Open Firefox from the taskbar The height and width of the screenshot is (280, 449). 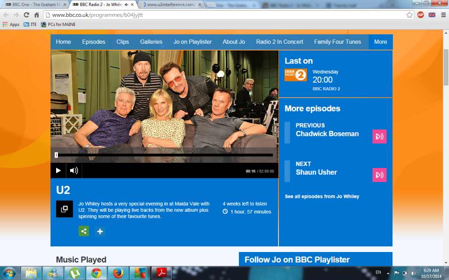tap(118, 273)
